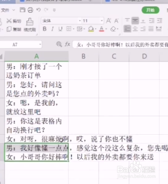Open the font size 11 dropdown arrow
The height and width of the screenshot is (184, 168).
click(102, 21)
